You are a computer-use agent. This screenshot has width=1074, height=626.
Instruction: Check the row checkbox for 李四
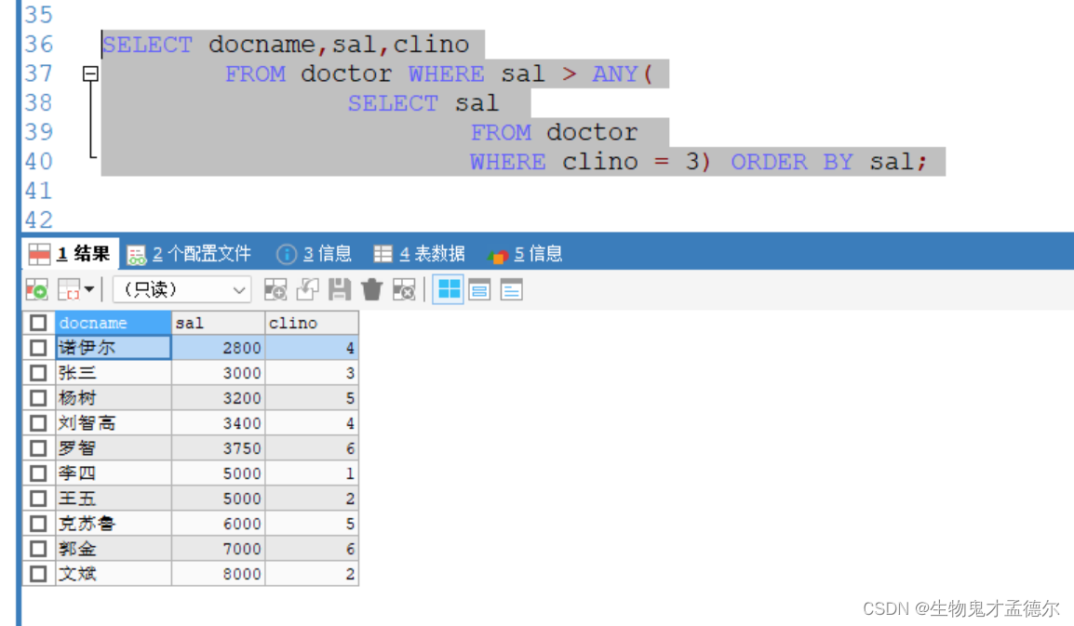[38, 473]
